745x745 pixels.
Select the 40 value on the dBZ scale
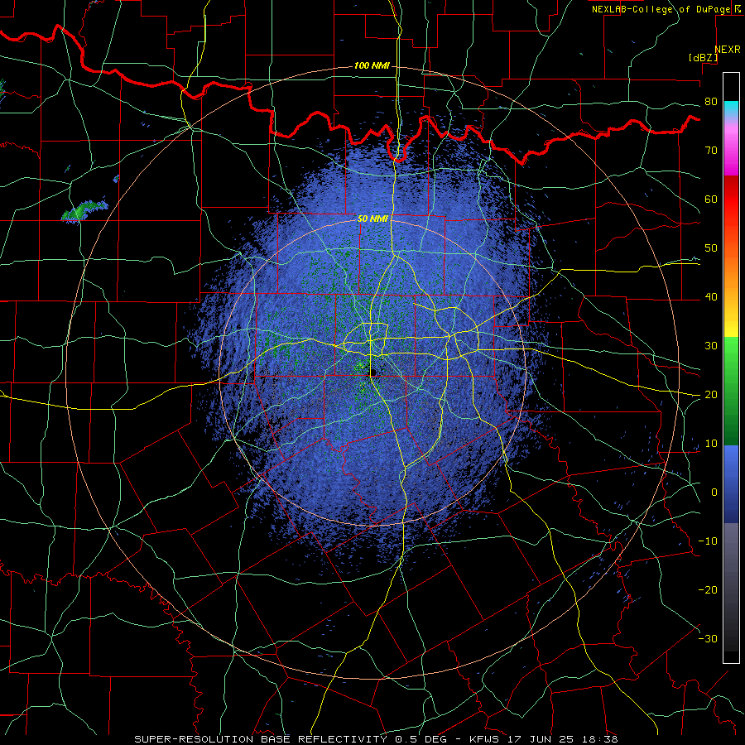(711, 297)
